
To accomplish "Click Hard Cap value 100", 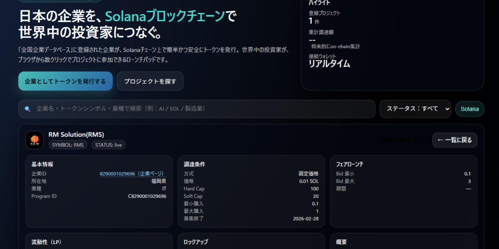I will [315, 188].
